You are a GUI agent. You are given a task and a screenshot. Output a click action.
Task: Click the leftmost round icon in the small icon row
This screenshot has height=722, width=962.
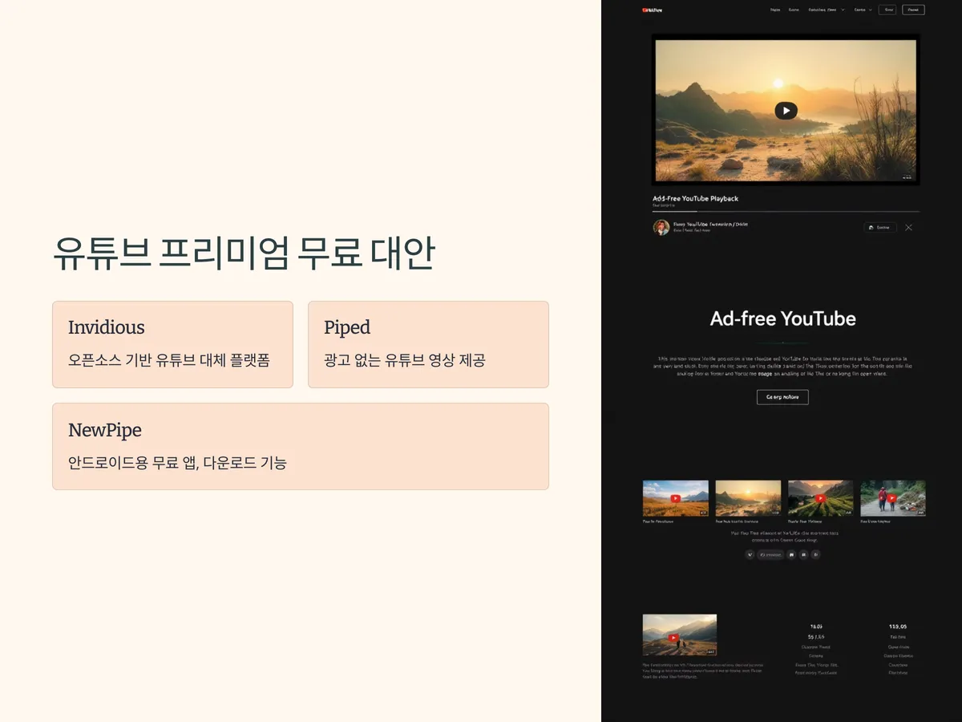pos(750,554)
